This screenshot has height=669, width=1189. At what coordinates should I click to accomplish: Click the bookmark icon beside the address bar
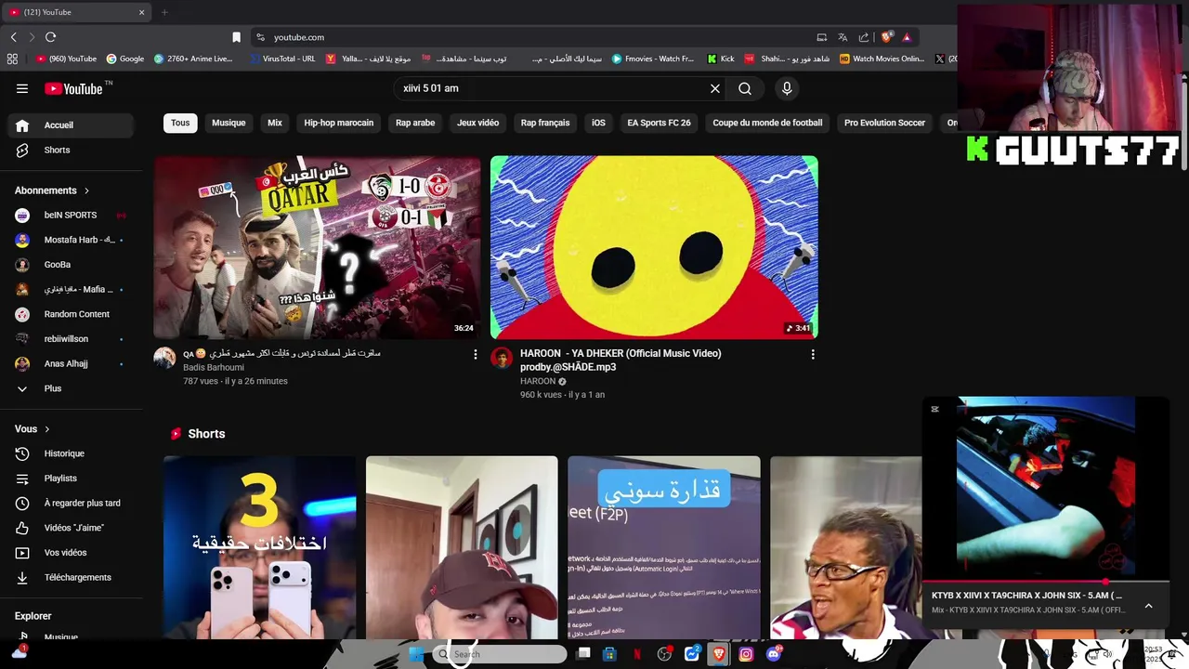click(236, 37)
